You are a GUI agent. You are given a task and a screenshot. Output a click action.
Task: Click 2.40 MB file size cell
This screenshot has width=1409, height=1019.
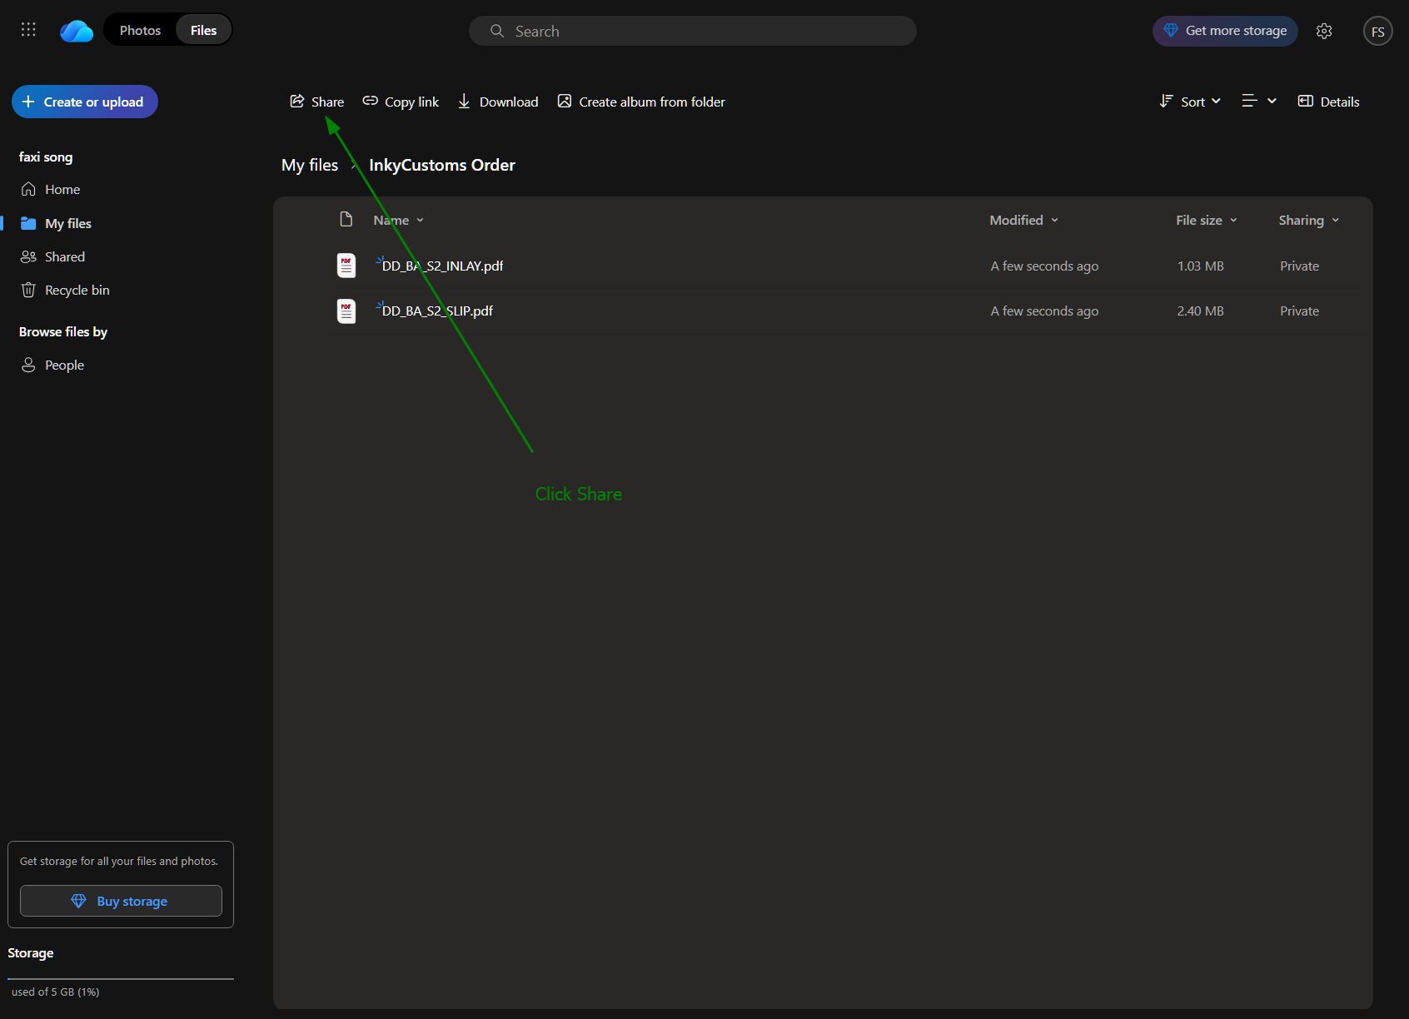pos(1200,311)
